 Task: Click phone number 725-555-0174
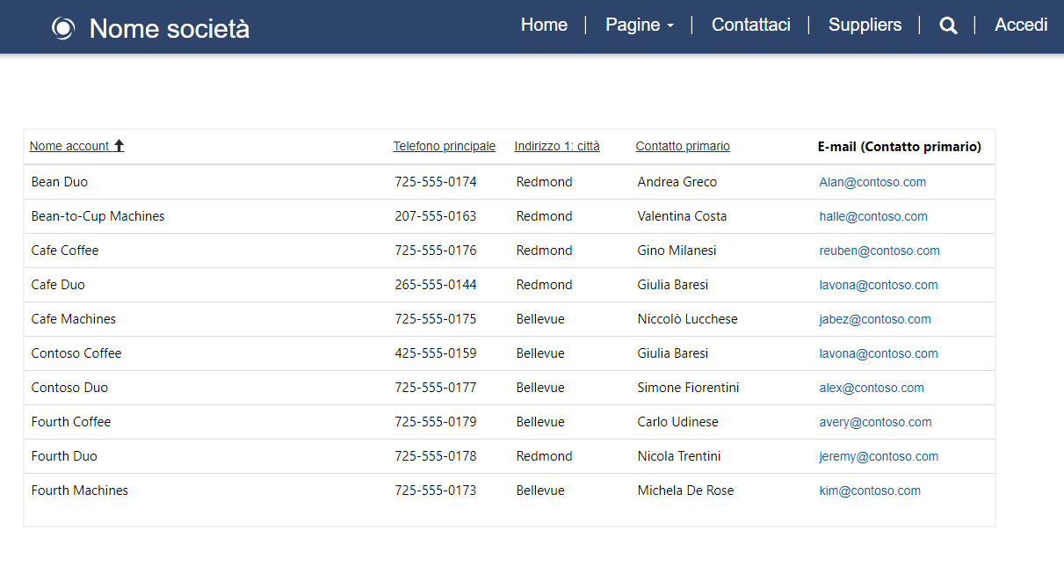(436, 182)
